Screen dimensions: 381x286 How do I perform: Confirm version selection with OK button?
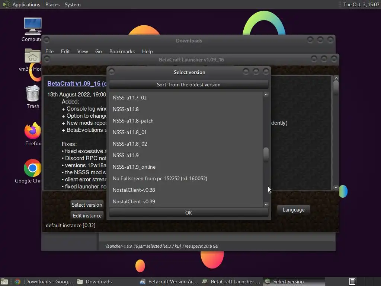[x=189, y=213]
